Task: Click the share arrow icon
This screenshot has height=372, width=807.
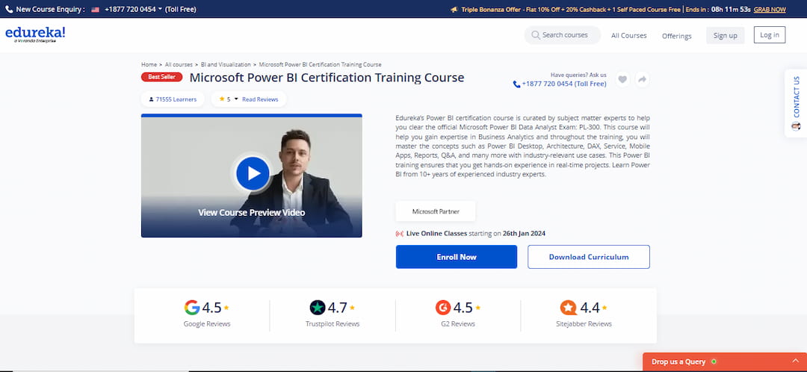Action: pos(642,79)
